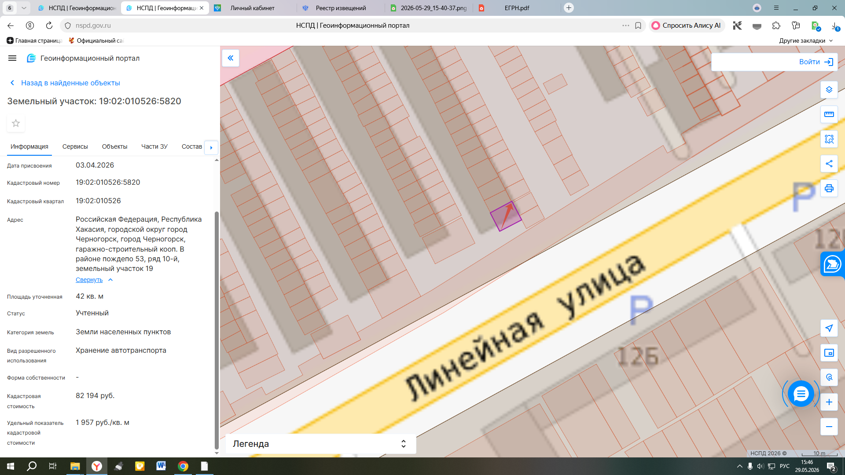Switch to the first НСПД browser tab
This screenshot has height=475, width=845.
[77, 8]
